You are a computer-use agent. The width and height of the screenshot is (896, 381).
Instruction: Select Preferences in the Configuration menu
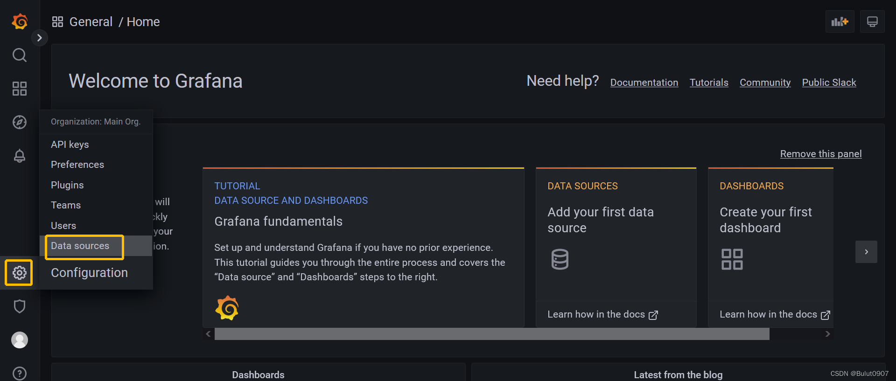coord(96,165)
